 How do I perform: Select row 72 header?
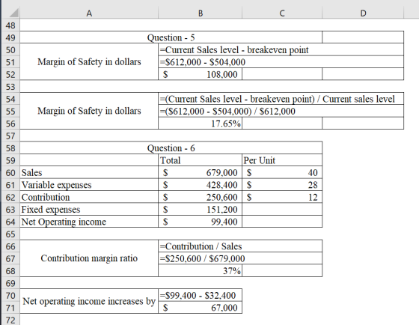click(10, 320)
